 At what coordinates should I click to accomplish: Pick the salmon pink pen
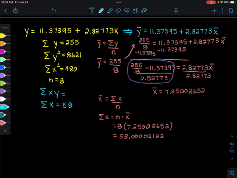click(5, 123)
